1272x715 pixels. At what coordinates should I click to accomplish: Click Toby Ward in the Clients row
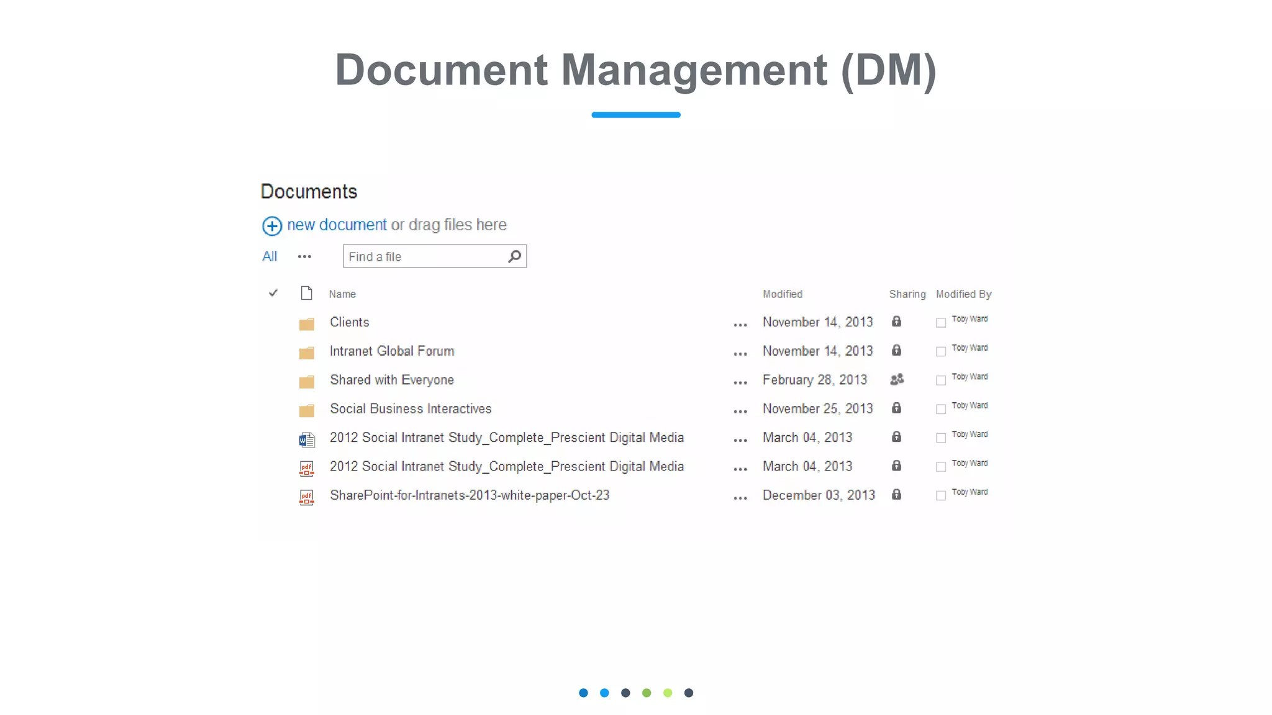pyautogui.click(x=970, y=319)
